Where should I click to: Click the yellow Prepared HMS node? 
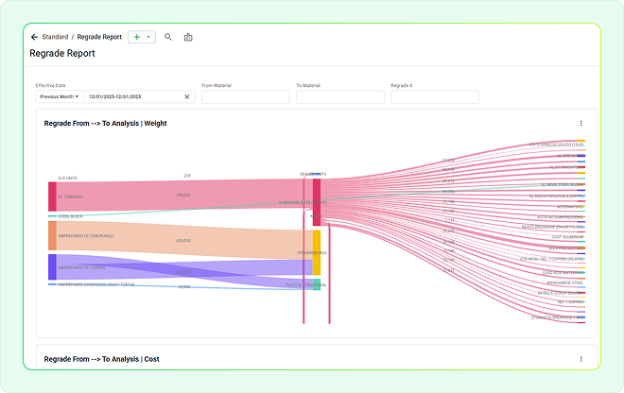coord(317,252)
